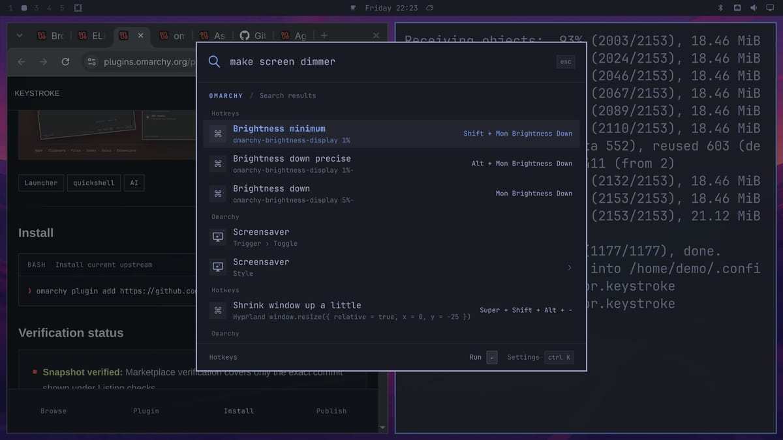Click the command icon beside Brightness minimum
This screenshot has width=783, height=440.
218,134
